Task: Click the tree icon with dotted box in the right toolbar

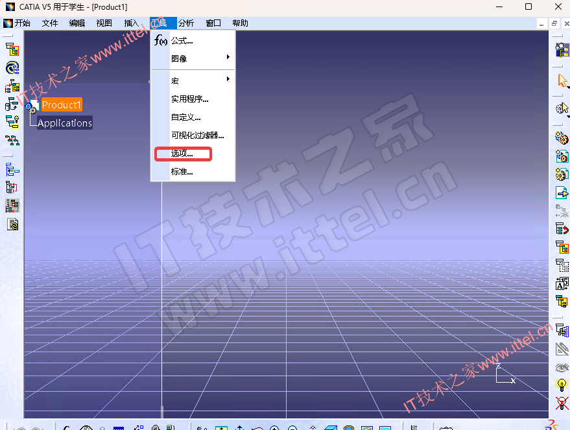Action: point(562,265)
